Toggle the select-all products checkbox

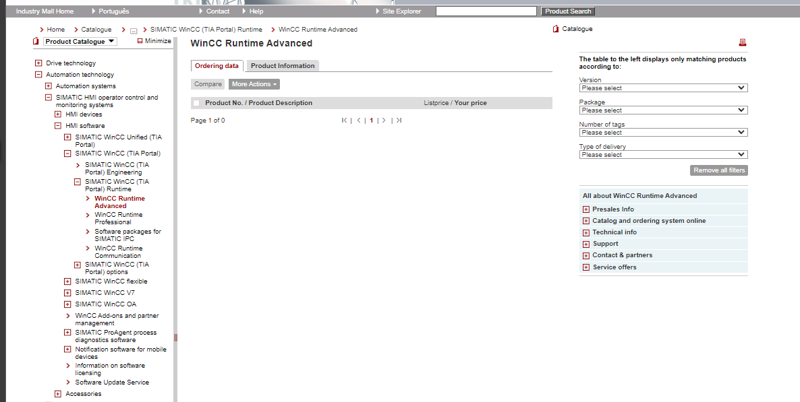196,103
